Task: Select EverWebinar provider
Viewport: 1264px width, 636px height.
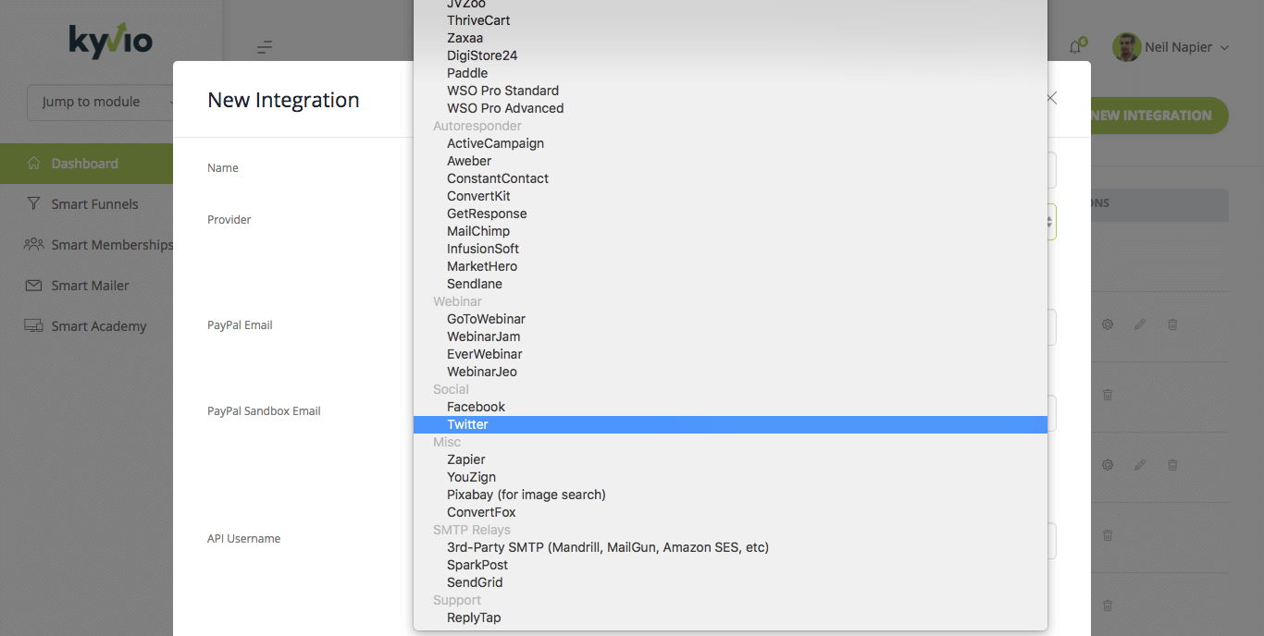Action: click(730, 354)
